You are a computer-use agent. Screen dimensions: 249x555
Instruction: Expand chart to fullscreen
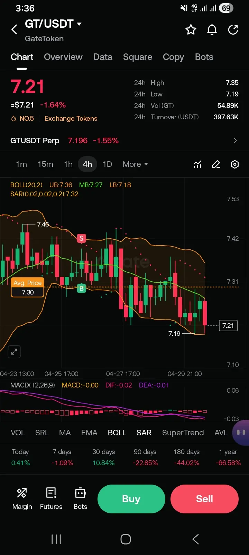coord(14,352)
